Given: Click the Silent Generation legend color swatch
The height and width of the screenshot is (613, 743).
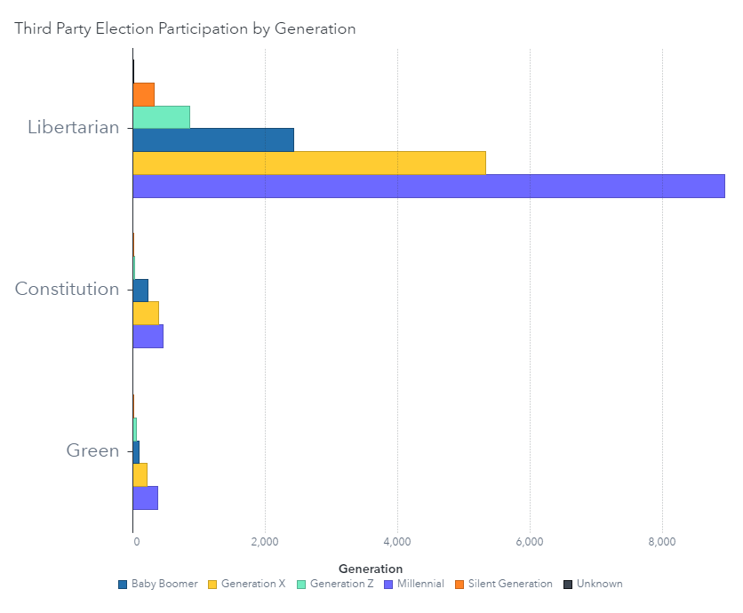Looking at the screenshot, I should [x=459, y=585].
